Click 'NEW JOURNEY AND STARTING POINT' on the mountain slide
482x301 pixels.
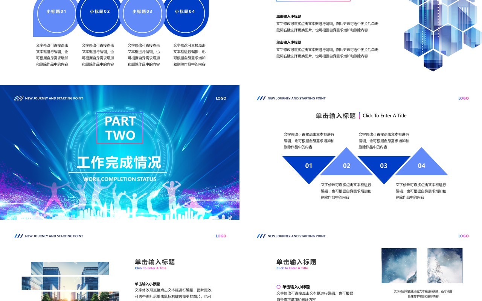297,236
